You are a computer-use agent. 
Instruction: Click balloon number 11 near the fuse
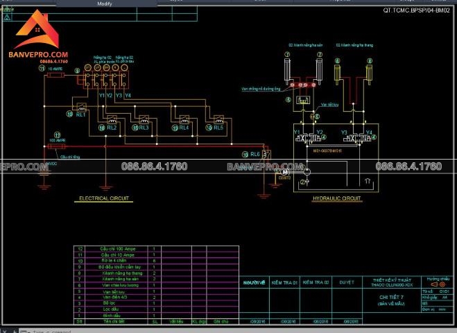(42, 68)
